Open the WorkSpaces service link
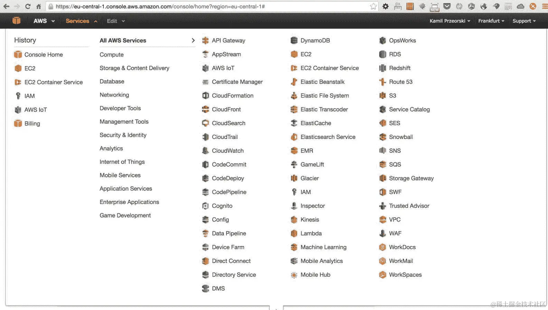This screenshot has height=310, width=548. click(x=400, y=275)
